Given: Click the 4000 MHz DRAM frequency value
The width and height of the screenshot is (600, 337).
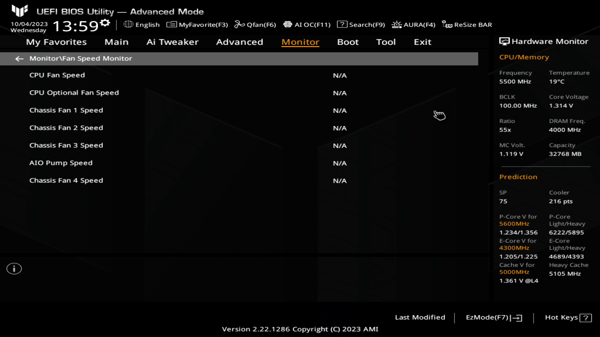Looking at the screenshot, I should tap(565, 130).
